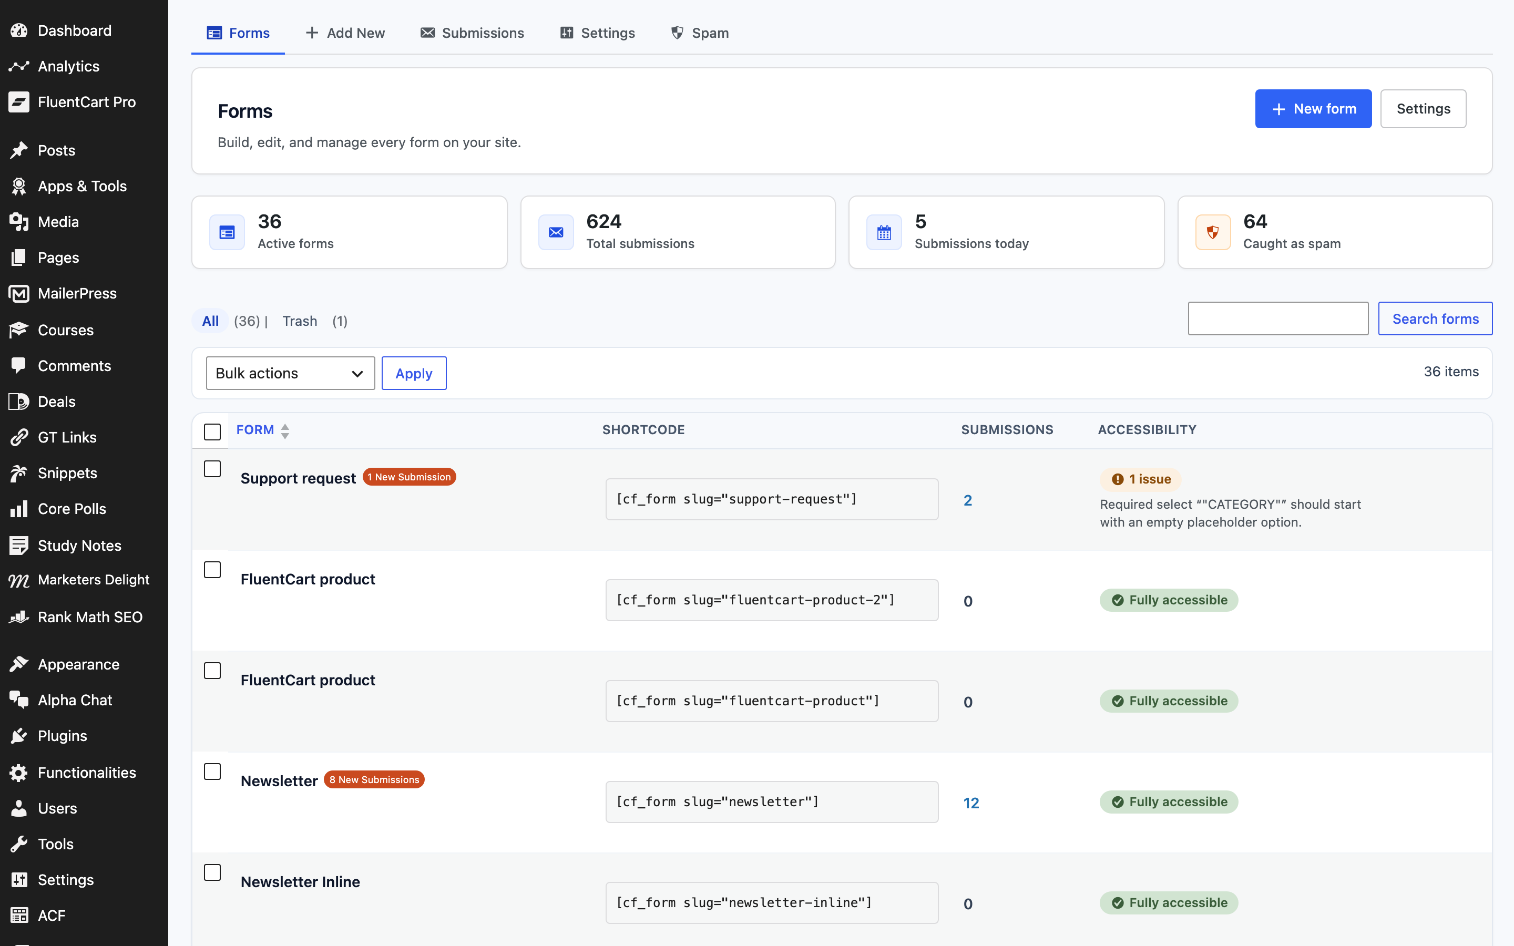The width and height of the screenshot is (1514, 946).
Task: Click the Plugins plug icon
Action: (x=19, y=735)
